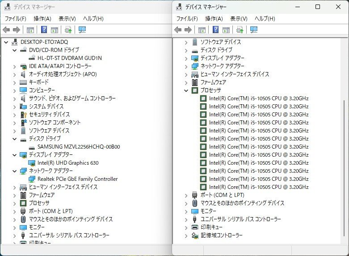Click computer icon beside DESKTOP-ETO7ADQ root node
Image resolution: width=349 pixels, height=256 pixels.
point(14,42)
